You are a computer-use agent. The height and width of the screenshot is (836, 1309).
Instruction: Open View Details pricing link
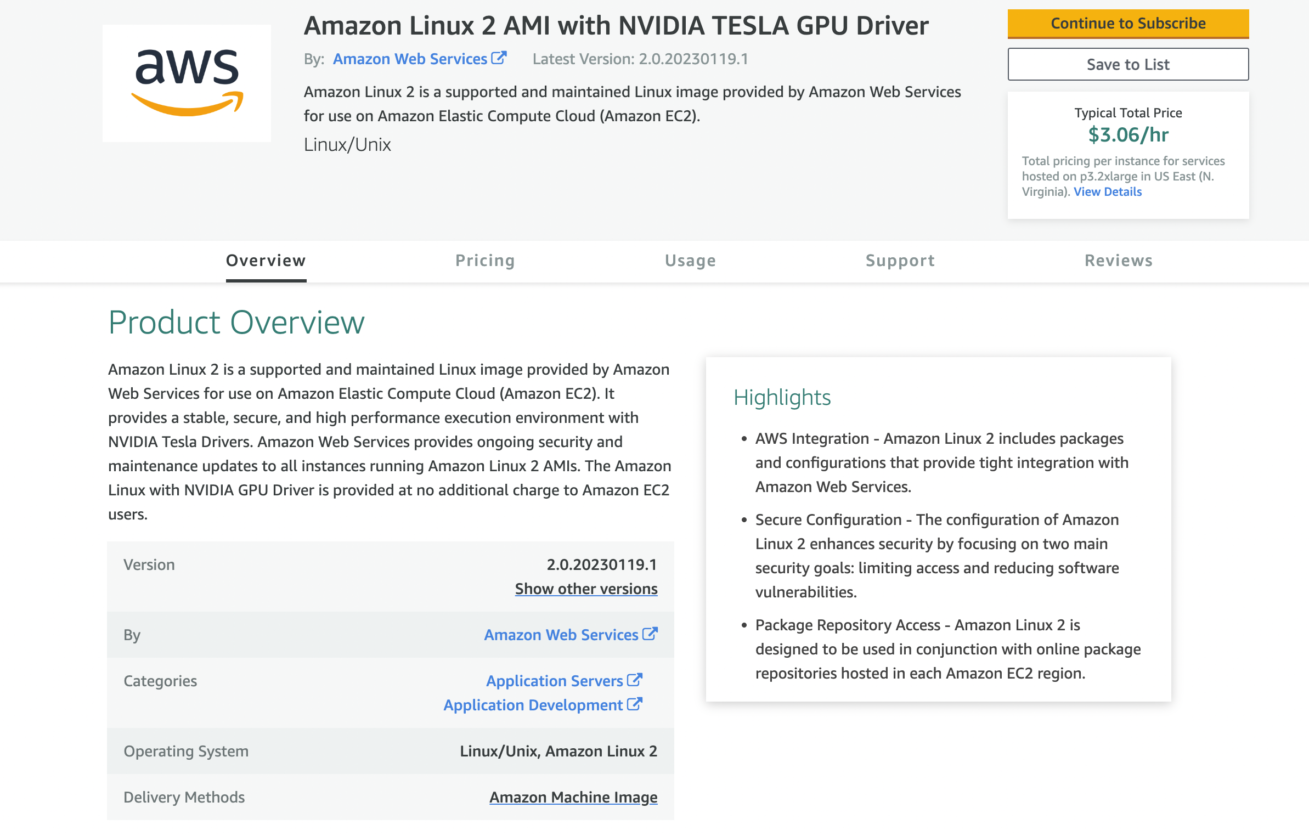1108,191
